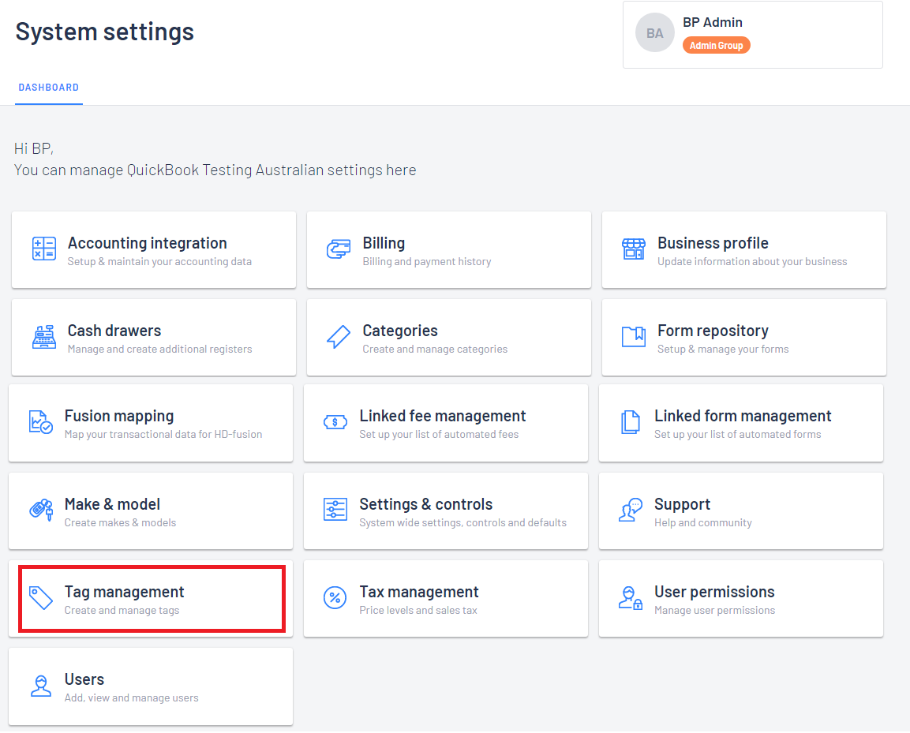Click 'Create and manage tags' text
Screen dimensions: 910x733
pyautogui.click(x=122, y=611)
